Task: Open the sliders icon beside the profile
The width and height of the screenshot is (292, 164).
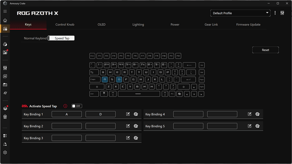Action: coord(282,13)
